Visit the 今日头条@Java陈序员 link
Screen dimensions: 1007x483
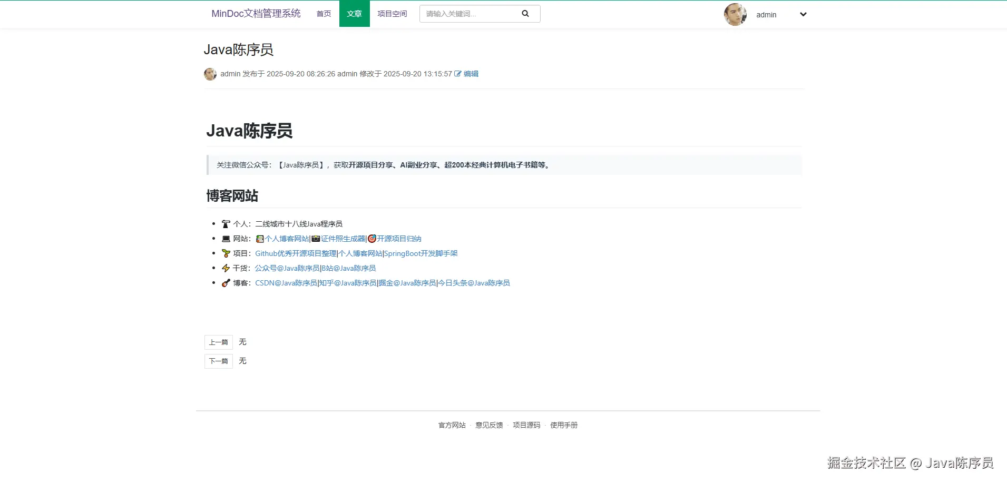pos(474,283)
